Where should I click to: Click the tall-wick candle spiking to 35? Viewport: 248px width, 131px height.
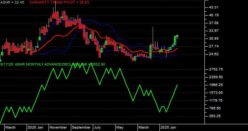[x=153, y=39]
